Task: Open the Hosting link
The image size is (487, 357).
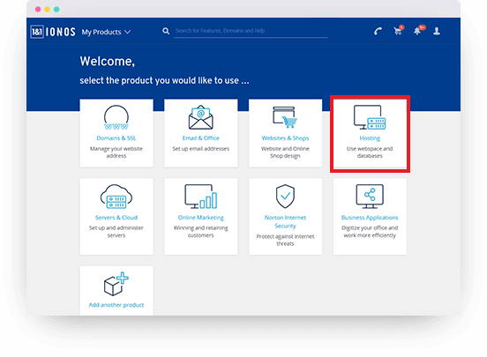Action: pyautogui.click(x=370, y=138)
